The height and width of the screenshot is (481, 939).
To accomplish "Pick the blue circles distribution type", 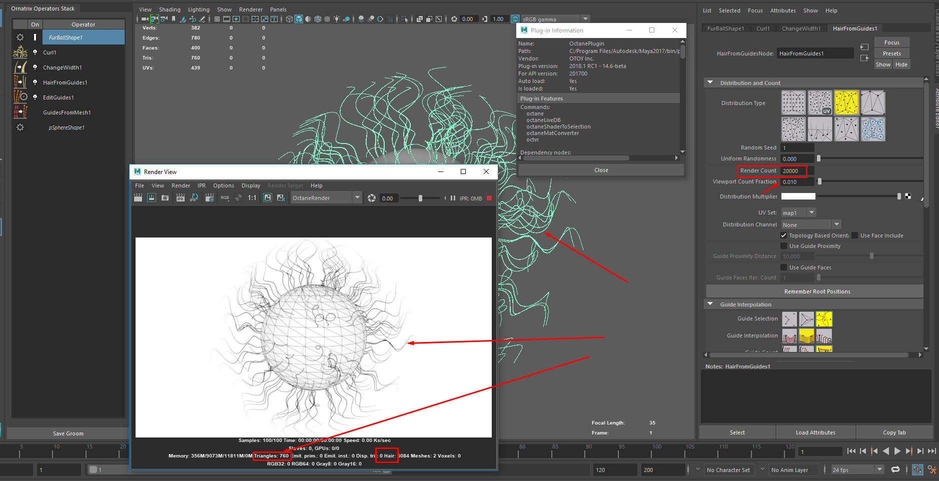I will pos(873,129).
